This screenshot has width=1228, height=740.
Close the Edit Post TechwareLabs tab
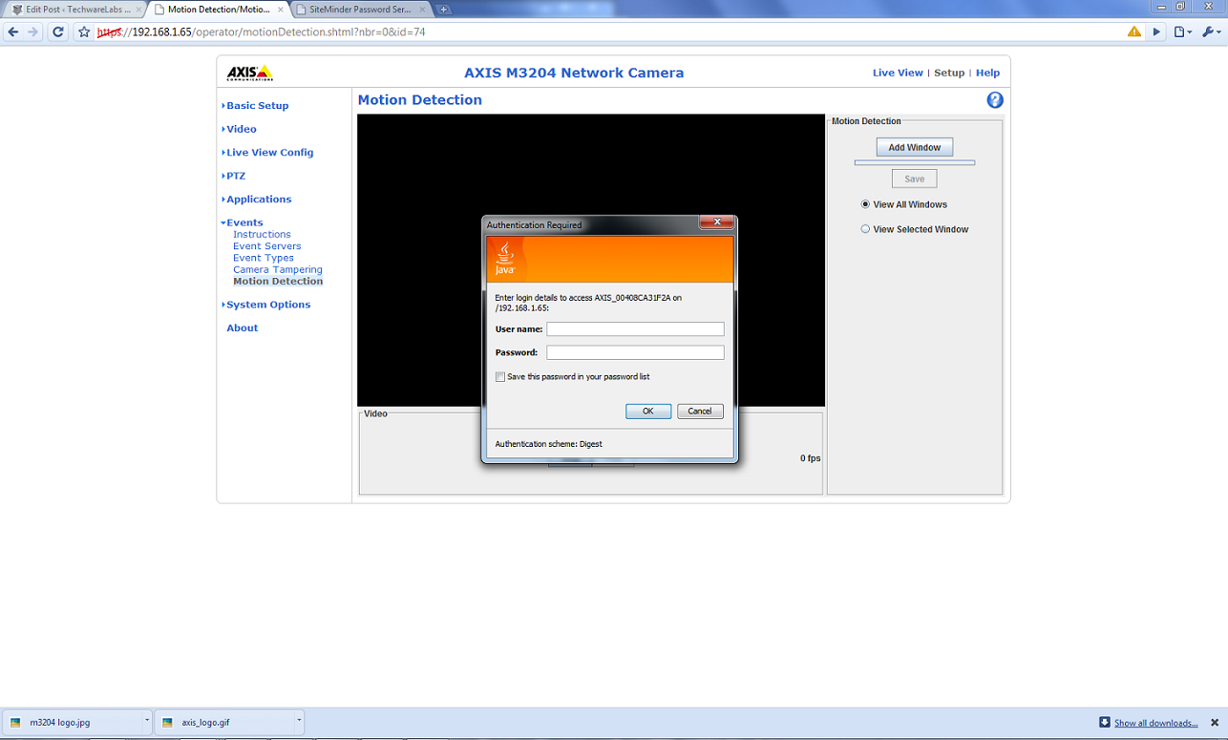coord(138,10)
